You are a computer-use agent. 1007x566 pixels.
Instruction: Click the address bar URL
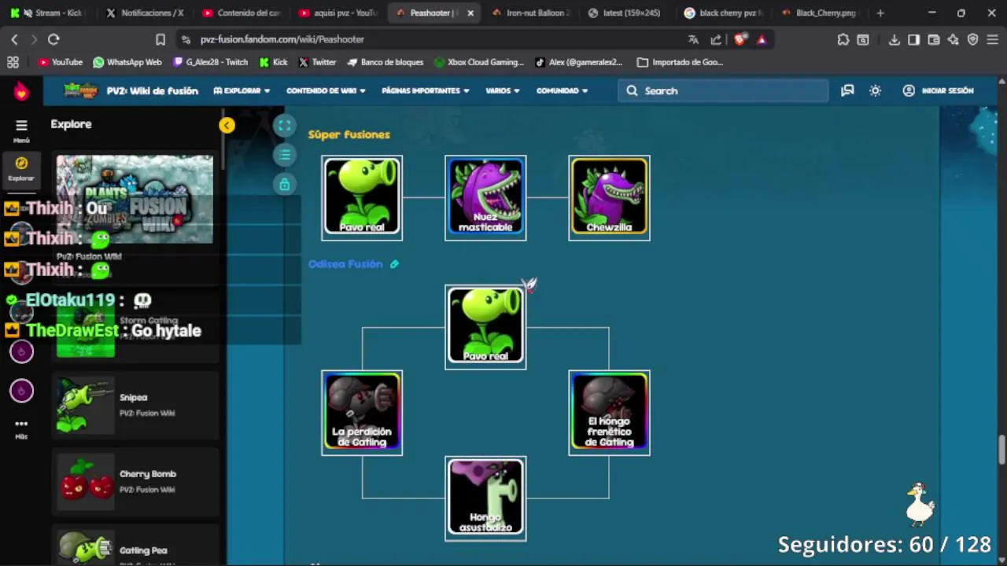(x=282, y=39)
